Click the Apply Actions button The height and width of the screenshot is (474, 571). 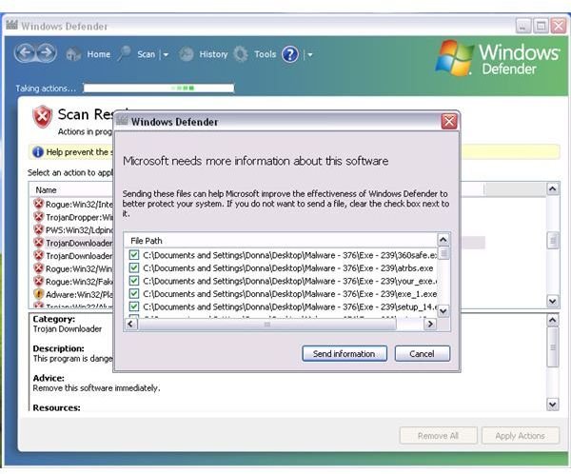520,435
